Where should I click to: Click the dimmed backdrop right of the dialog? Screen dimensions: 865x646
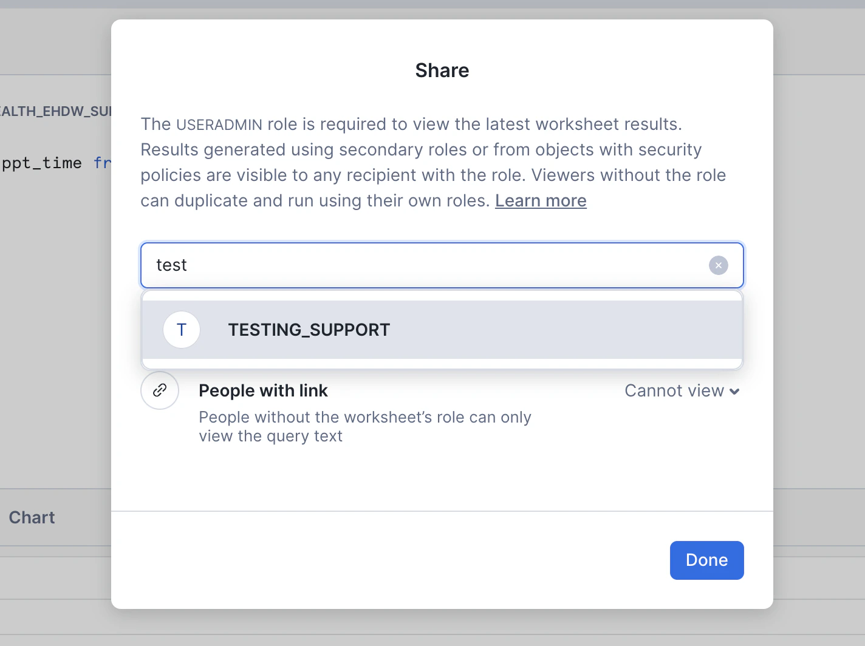pyautogui.click(x=819, y=304)
